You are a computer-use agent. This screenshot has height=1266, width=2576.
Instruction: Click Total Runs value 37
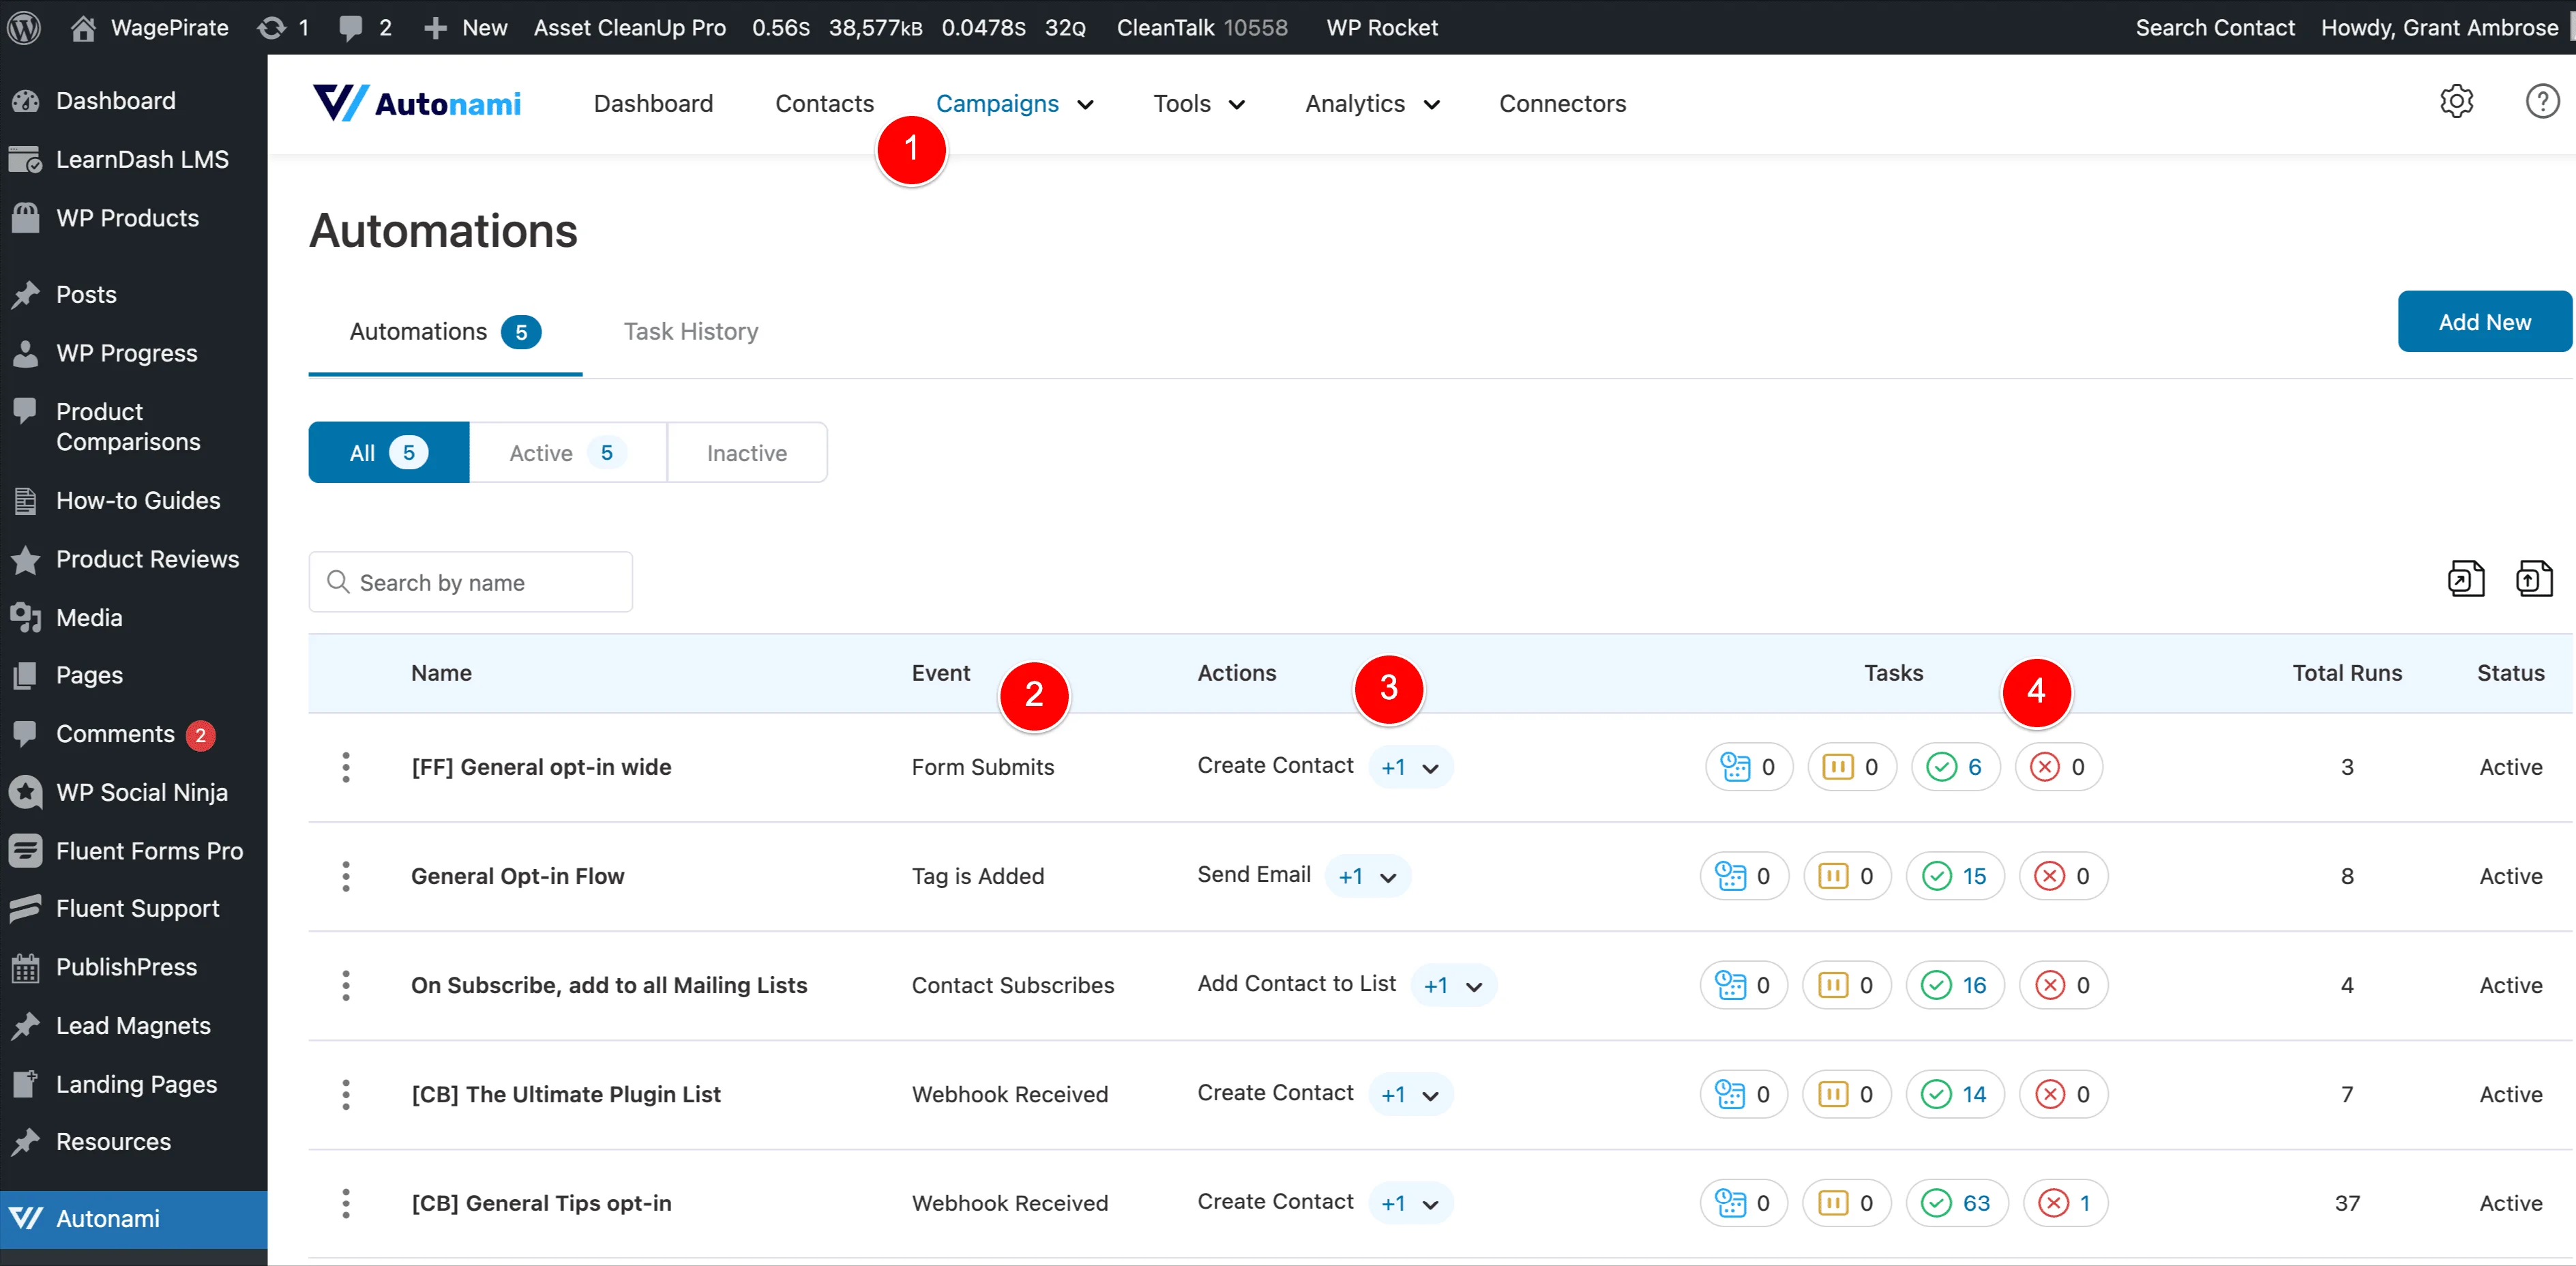click(2347, 1203)
